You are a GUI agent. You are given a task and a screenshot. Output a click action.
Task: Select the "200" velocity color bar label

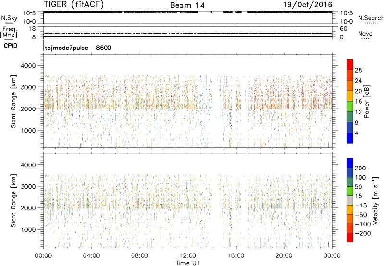(360, 168)
